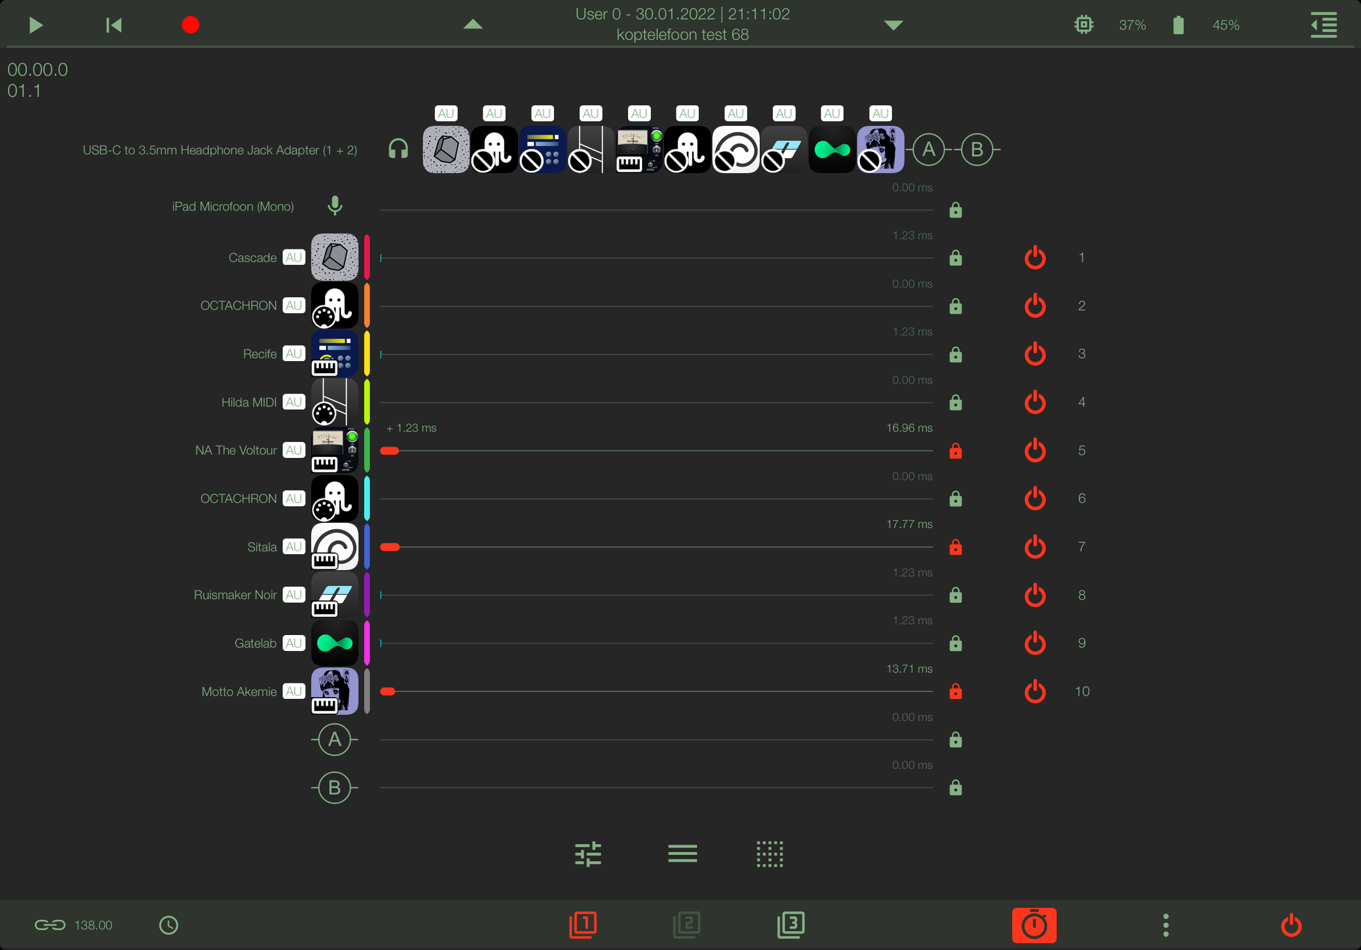Toggle power for Cascade, node 1
1361x950 pixels.
[1035, 257]
